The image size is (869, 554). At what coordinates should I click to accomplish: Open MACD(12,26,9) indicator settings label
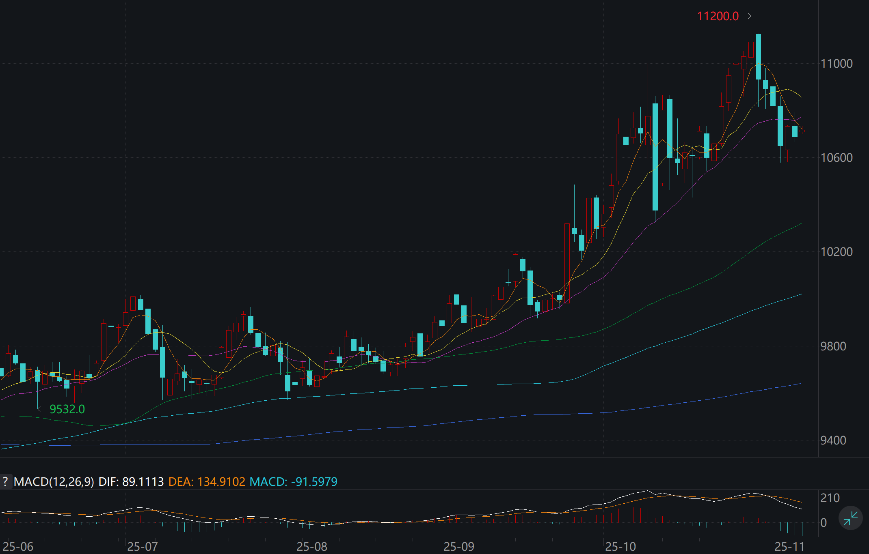point(54,482)
